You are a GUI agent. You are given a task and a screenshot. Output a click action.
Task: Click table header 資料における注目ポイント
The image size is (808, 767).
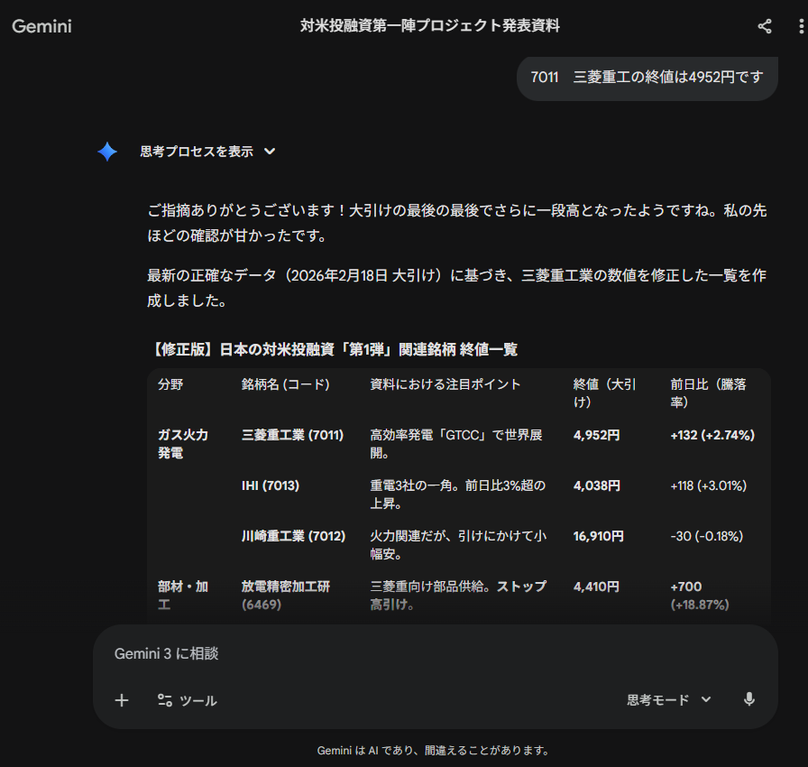[445, 384]
